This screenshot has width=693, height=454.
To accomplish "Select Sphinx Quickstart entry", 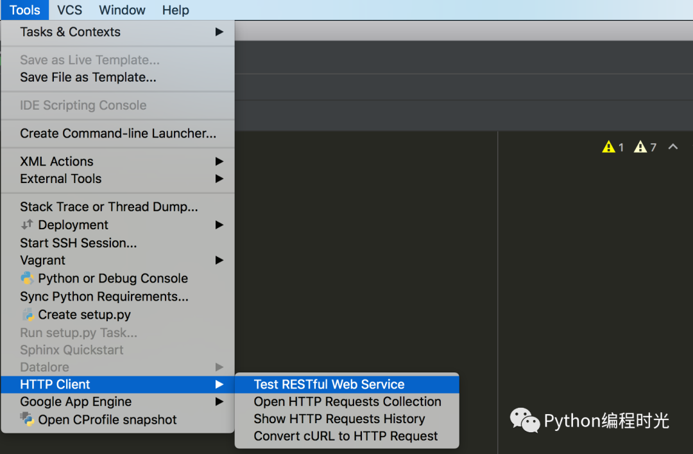I will coord(117,350).
